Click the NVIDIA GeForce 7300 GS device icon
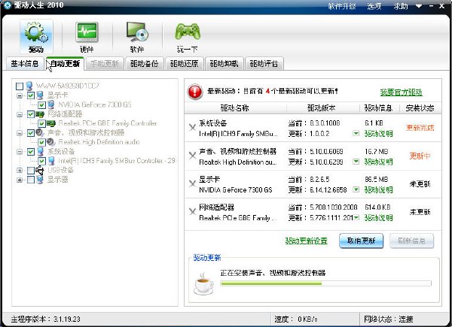Image resolution: width=452 pixels, height=327 pixels. [51, 104]
